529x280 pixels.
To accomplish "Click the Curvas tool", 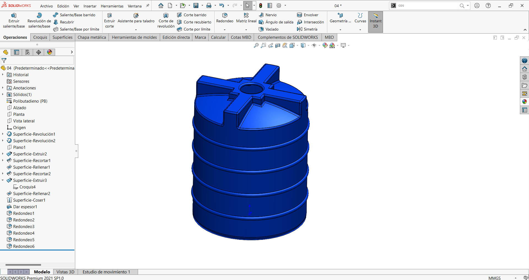I will pyautogui.click(x=360, y=18).
